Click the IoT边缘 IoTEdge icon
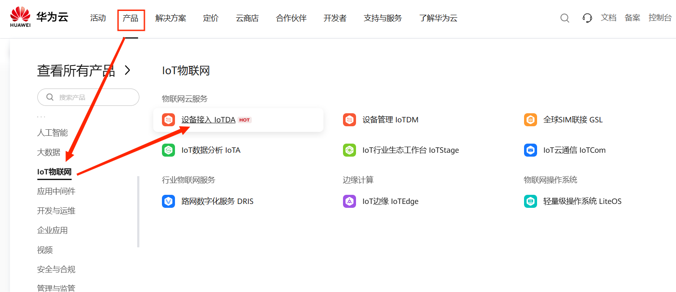The width and height of the screenshot is (676, 292). pos(350,201)
